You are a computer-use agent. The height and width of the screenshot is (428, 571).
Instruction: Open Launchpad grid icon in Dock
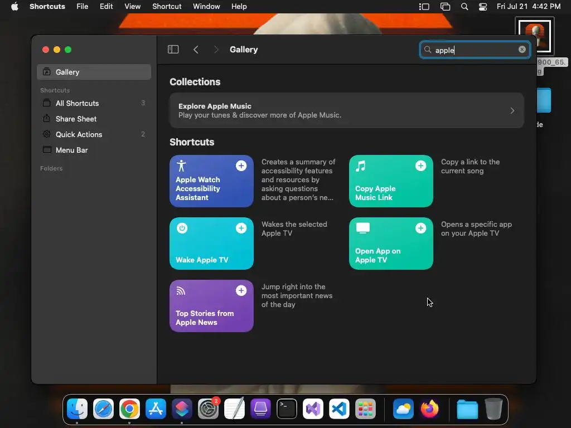pos(366,408)
